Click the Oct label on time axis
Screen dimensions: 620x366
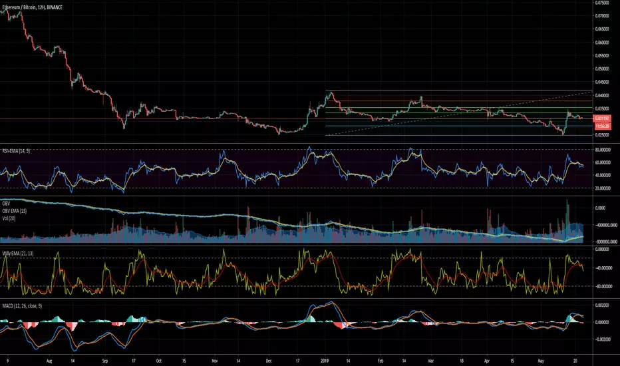point(158,361)
